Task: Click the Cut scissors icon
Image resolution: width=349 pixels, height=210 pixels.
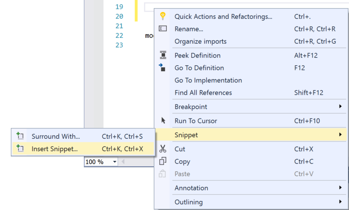Action: click(x=163, y=149)
